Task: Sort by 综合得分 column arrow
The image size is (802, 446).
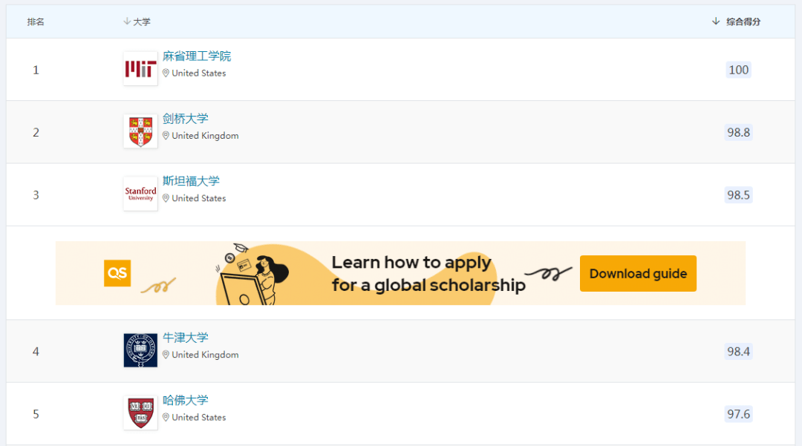Action: [716, 22]
